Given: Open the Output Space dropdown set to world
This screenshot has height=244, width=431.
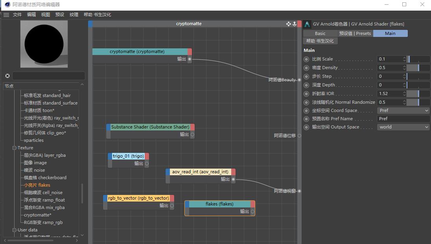Looking at the screenshot, I should (x=403, y=127).
